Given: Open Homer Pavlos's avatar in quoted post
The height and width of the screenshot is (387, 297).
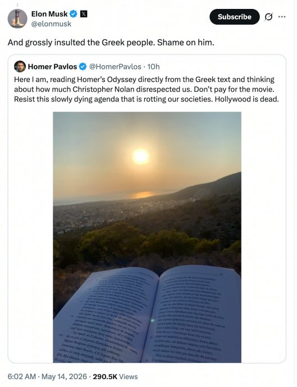Looking at the screenshot, I should pyautogui.click(x=20, y=66).
